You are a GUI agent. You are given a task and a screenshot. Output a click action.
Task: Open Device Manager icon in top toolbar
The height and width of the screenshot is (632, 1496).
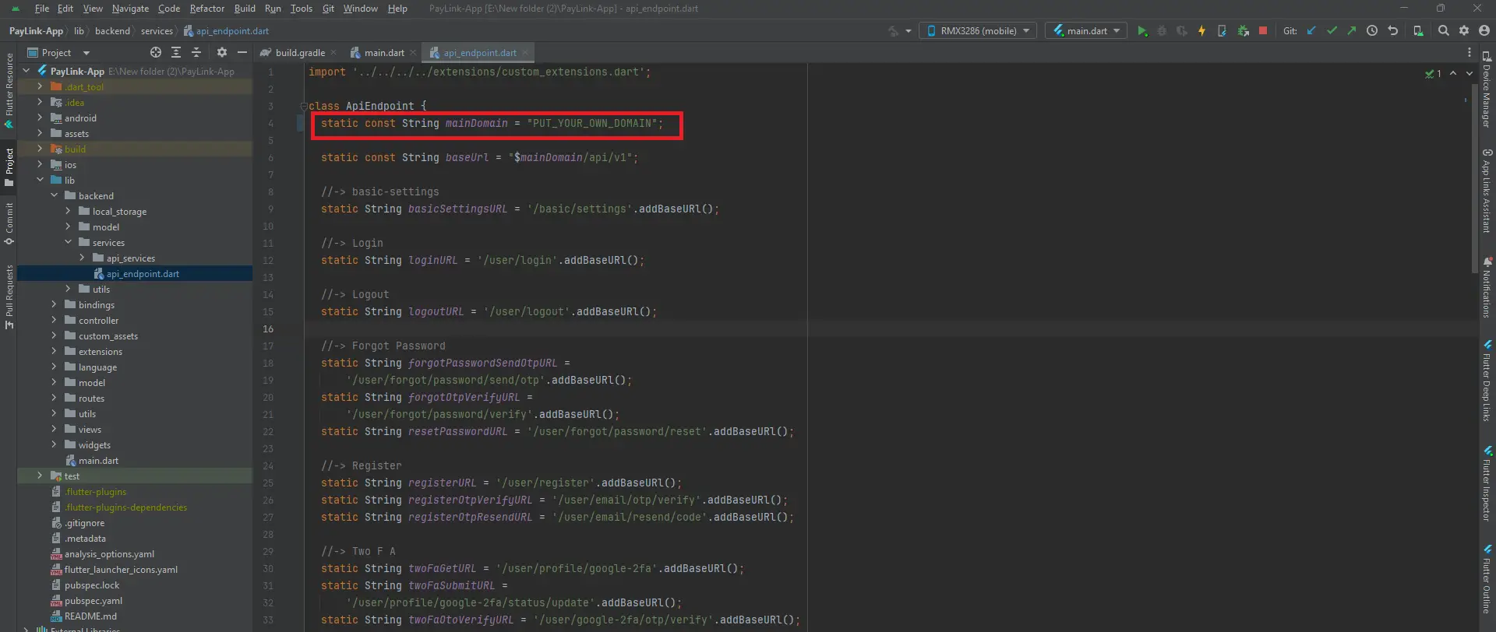[1418, 31]
